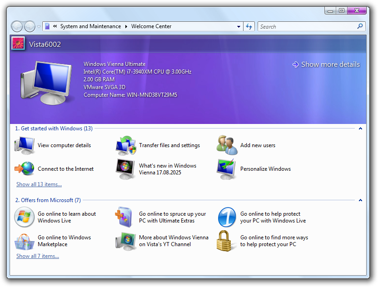
Task: Collapse the Get started with Windows section
Action: click(360, 129)
